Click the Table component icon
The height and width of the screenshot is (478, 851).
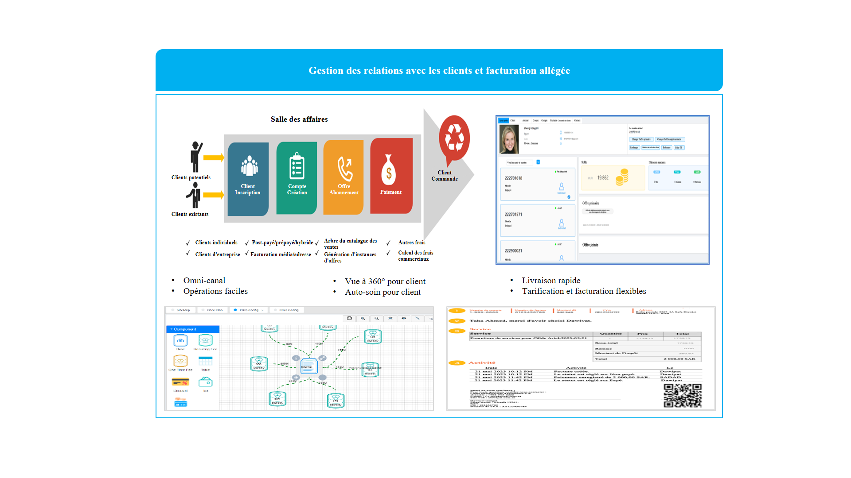[x=205, y=361]
